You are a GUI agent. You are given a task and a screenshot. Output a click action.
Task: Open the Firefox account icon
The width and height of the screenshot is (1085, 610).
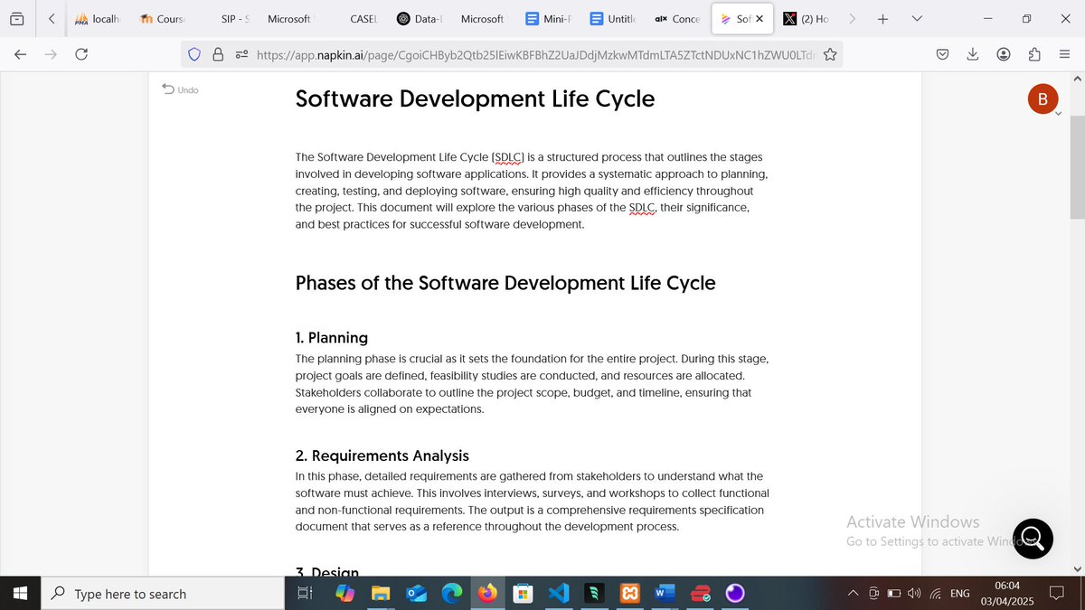point(1004,54)
